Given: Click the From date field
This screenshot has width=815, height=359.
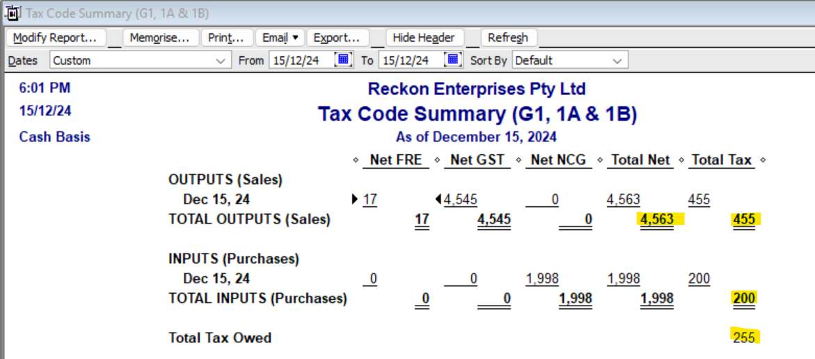Looking at the screenshot, I should pos(302,60).
